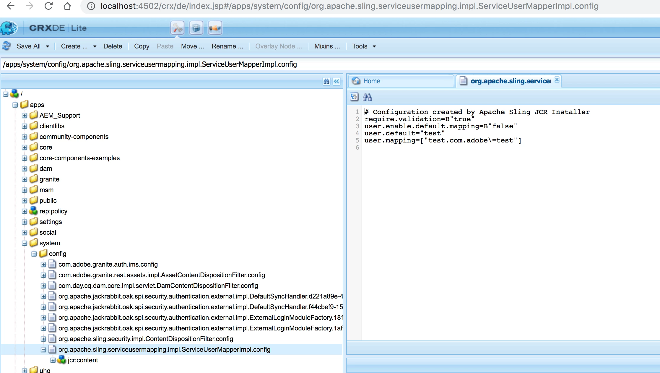
Task: Open the Save All dropdown arrow
Action: click(x=48, y=46)
